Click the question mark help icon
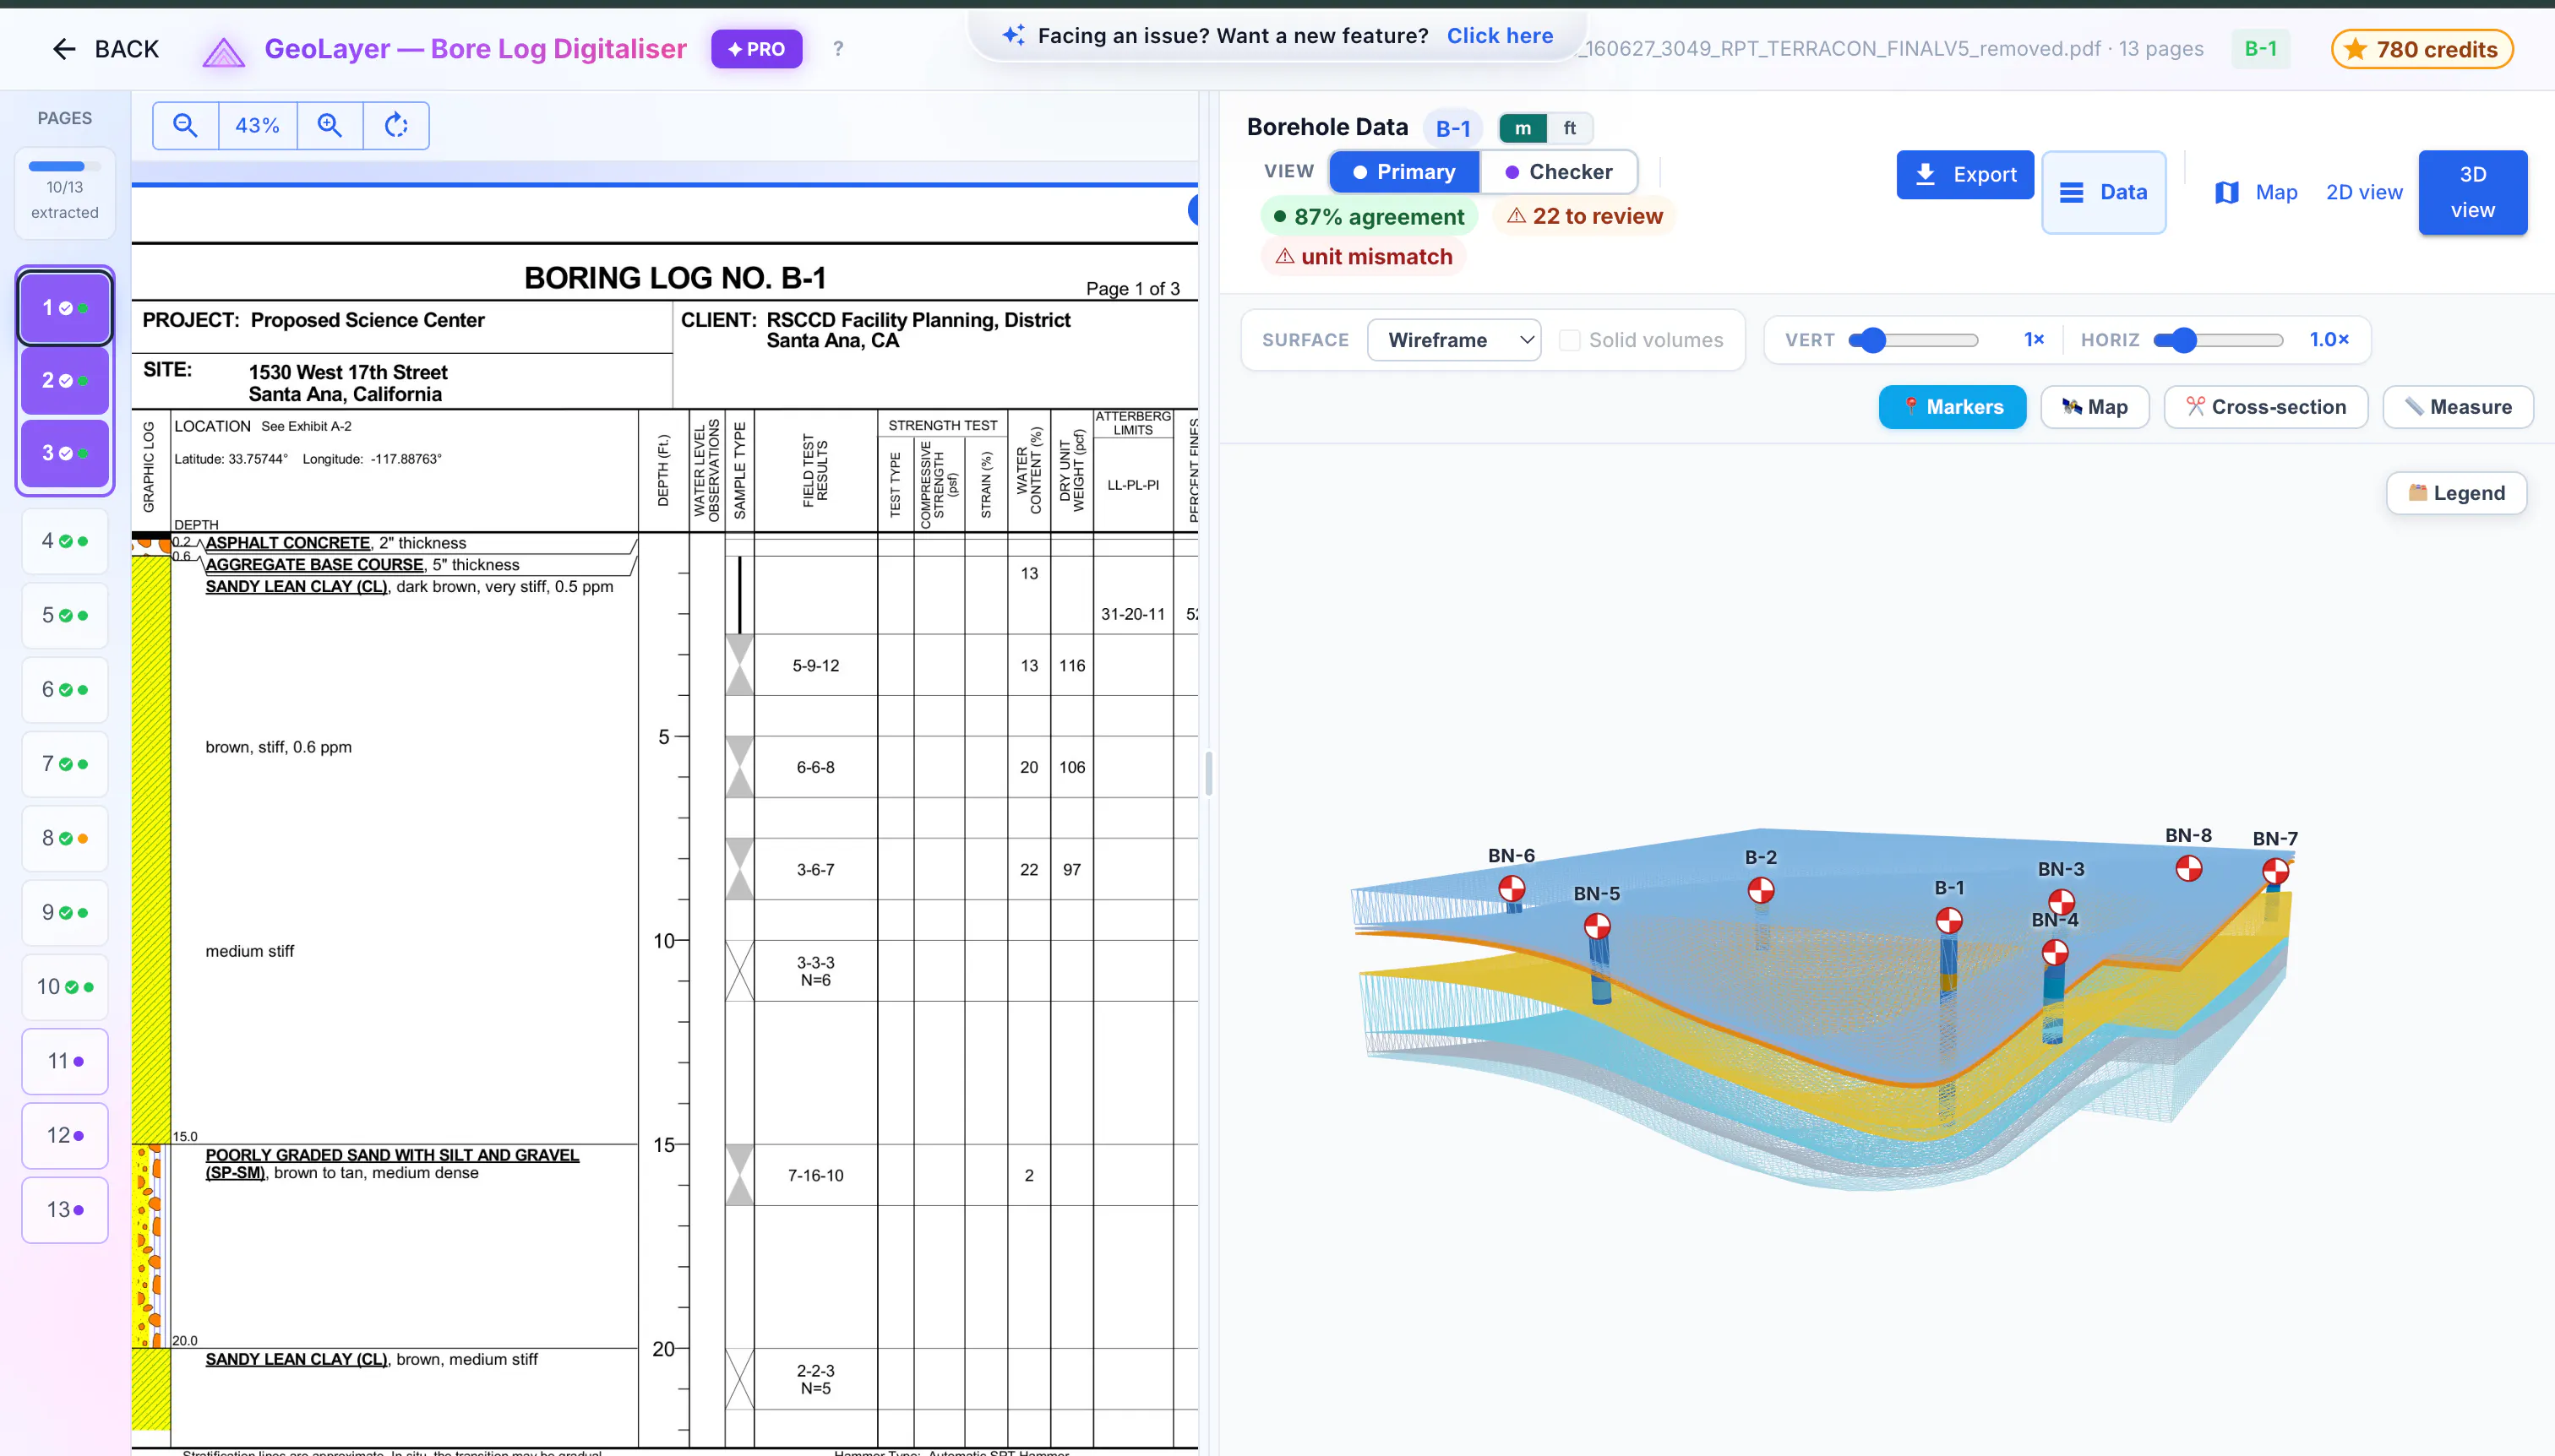The width and height of the screenshot is (2555, 1456). (x=838, y=49)
